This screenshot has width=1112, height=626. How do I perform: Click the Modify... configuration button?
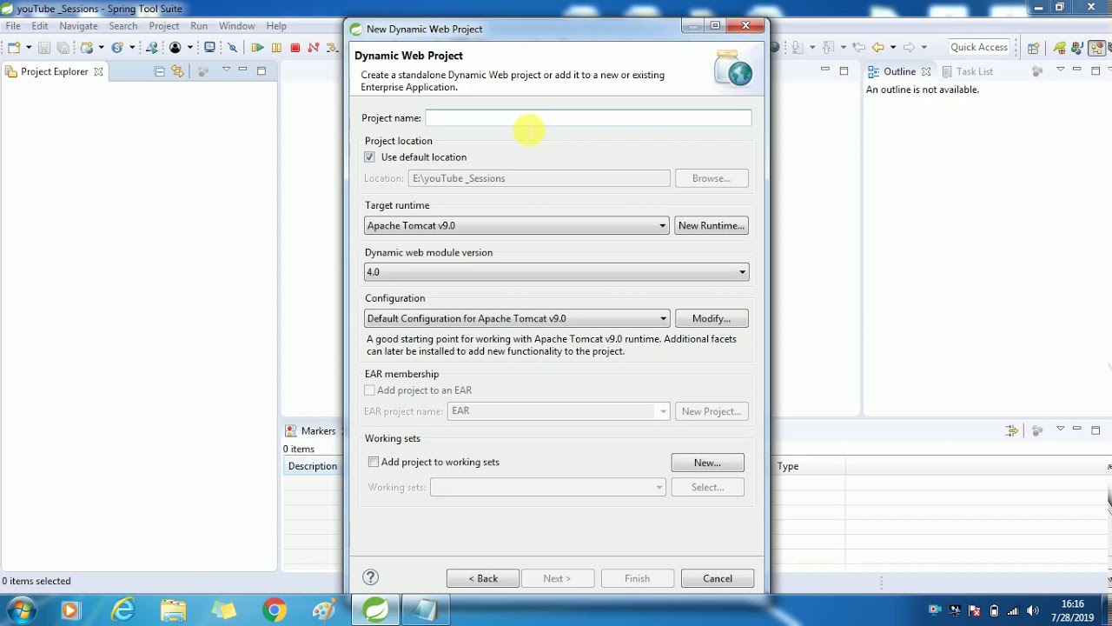pos(712,319)
